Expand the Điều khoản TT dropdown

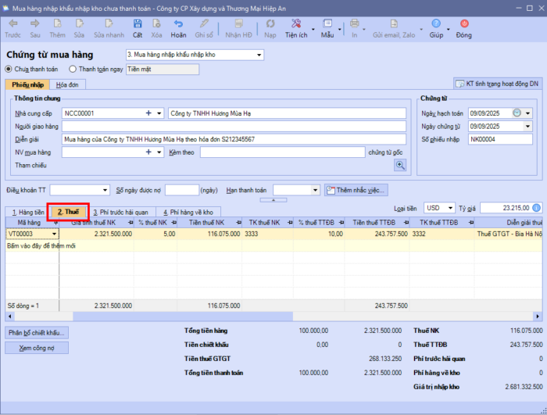click(105, 190)
